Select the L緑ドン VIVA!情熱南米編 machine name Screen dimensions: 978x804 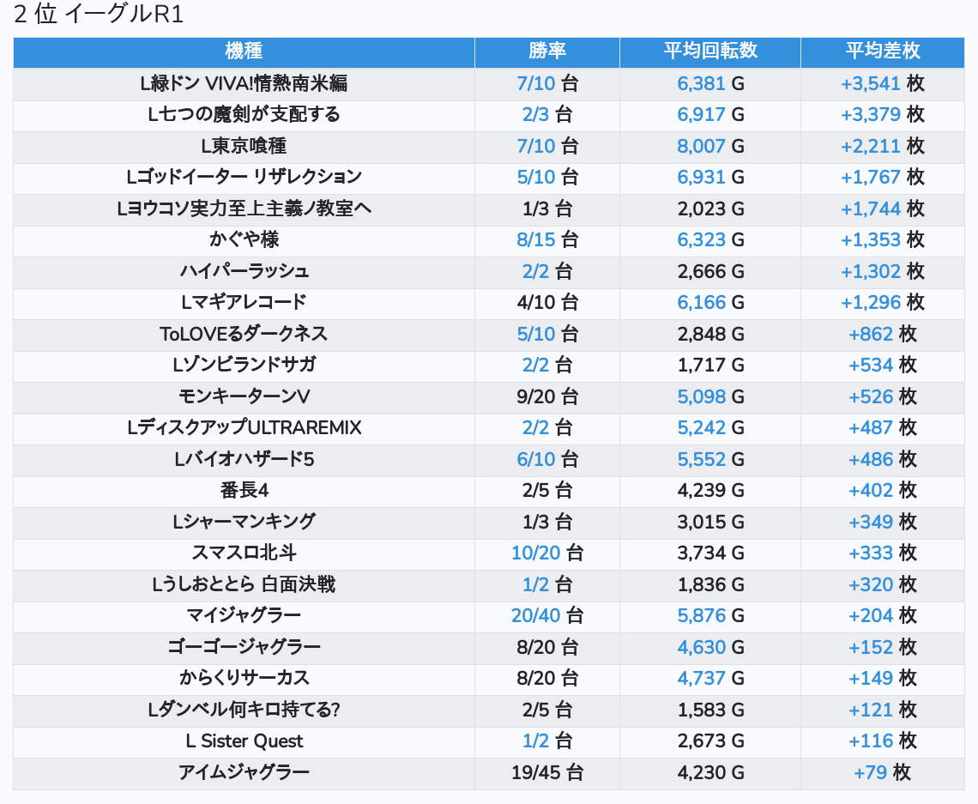(x=244, y=83)
